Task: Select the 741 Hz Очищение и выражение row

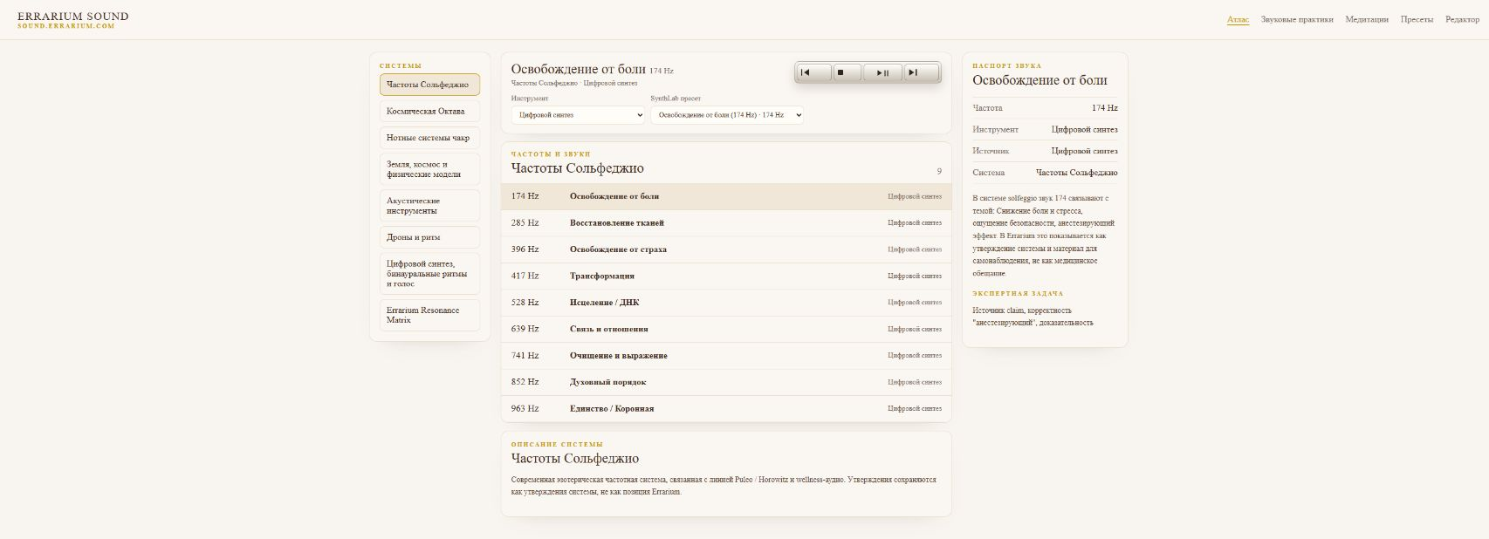Action: [x=726, y=356]
